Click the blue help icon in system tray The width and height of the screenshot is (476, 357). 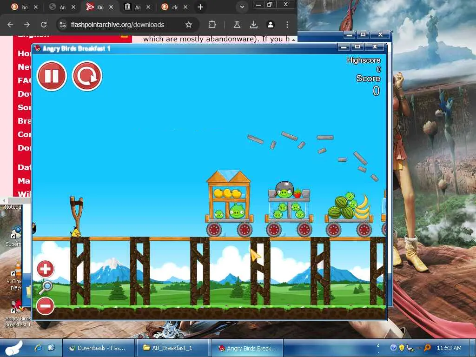point(393,348)
